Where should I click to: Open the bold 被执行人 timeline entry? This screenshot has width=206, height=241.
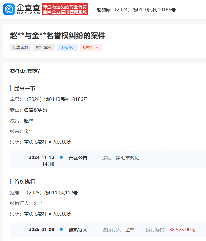pyautogui.click(x=78, y=230)
